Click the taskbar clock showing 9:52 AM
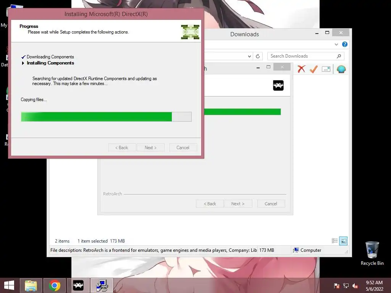 coord(374,285)
